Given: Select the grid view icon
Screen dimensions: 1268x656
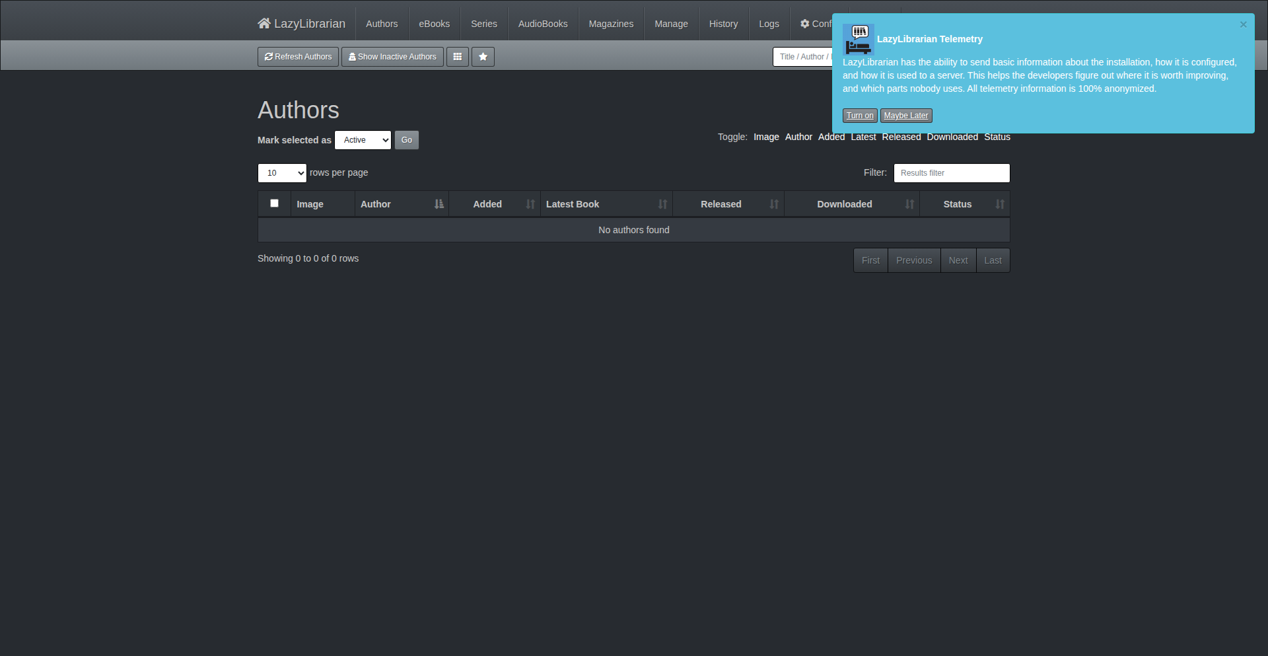Looking at the screenshot, I should (458, 57).
